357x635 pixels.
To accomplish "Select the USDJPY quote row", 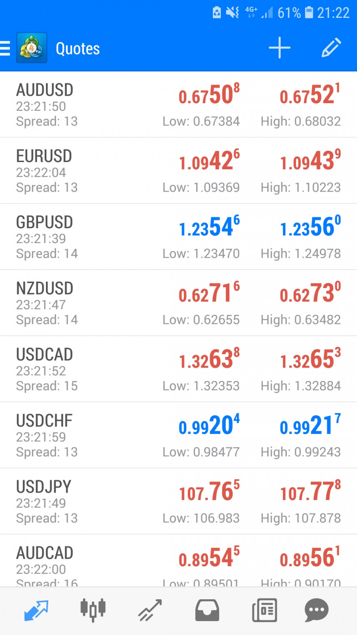I will tap(178, 501).
